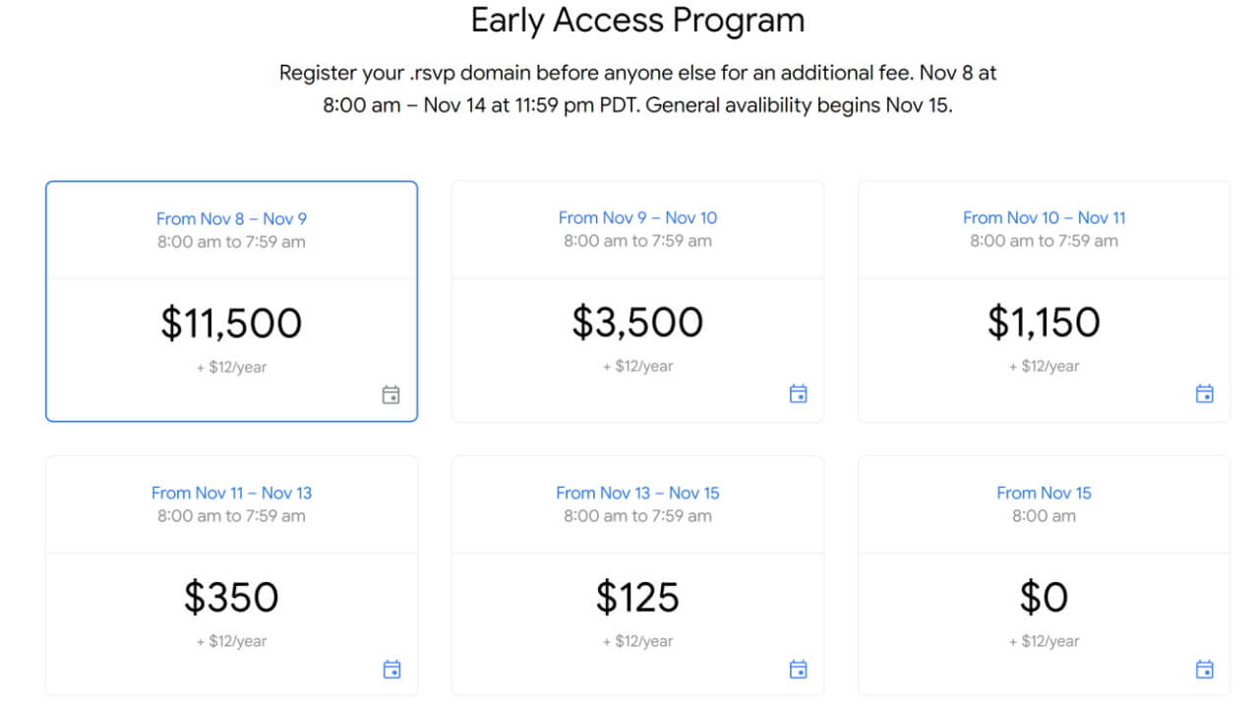
Task: Select the $3,500 price tier
Action: click(637, 323)
